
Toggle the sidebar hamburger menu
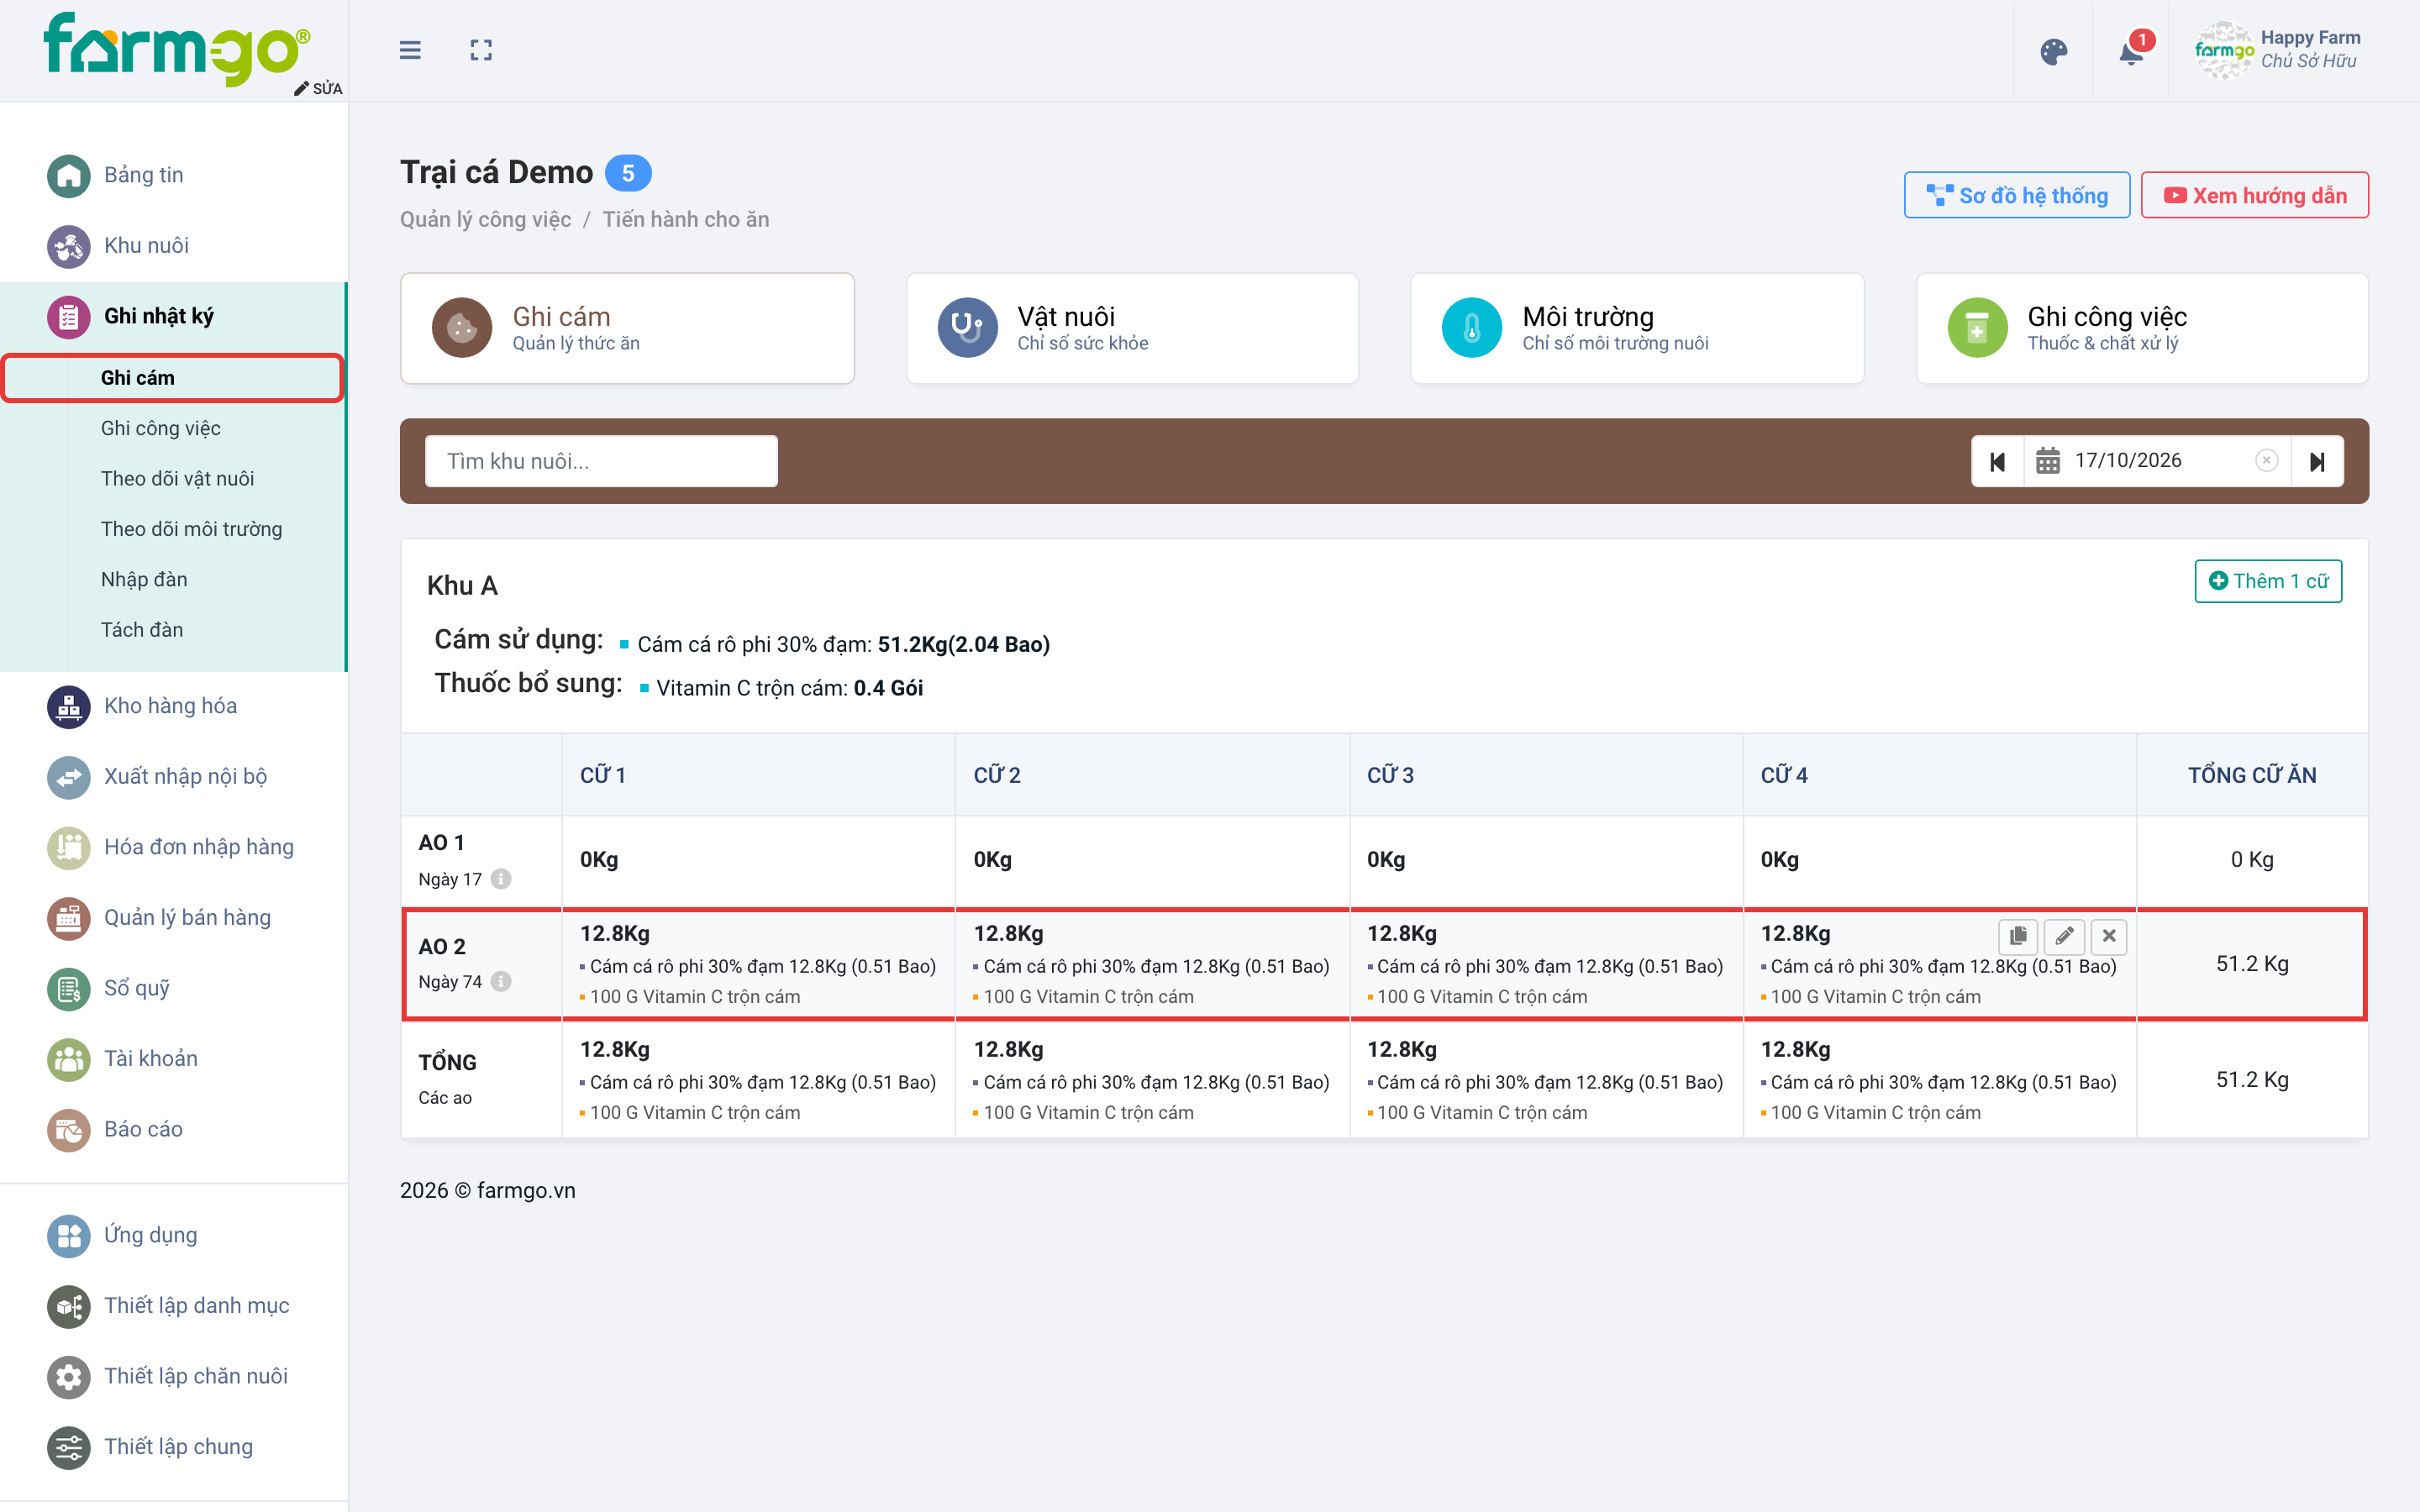410,50
